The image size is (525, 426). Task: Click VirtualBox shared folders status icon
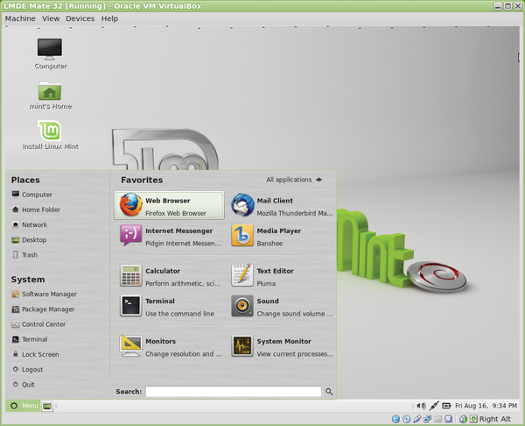point(438,419)
